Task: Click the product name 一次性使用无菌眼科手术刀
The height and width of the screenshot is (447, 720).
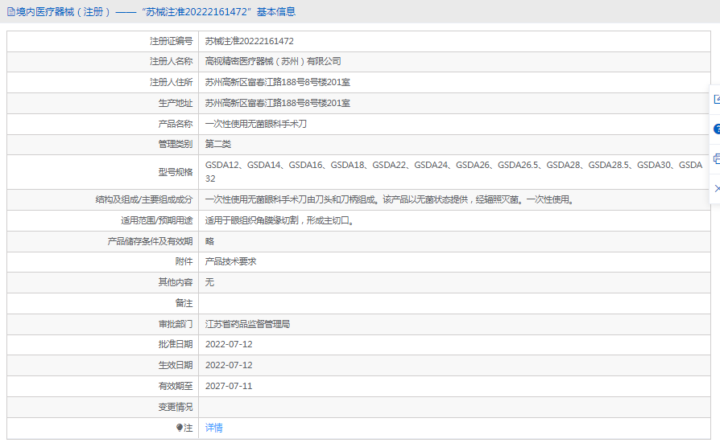Action: pyautogui.click(x=256, y=124)
